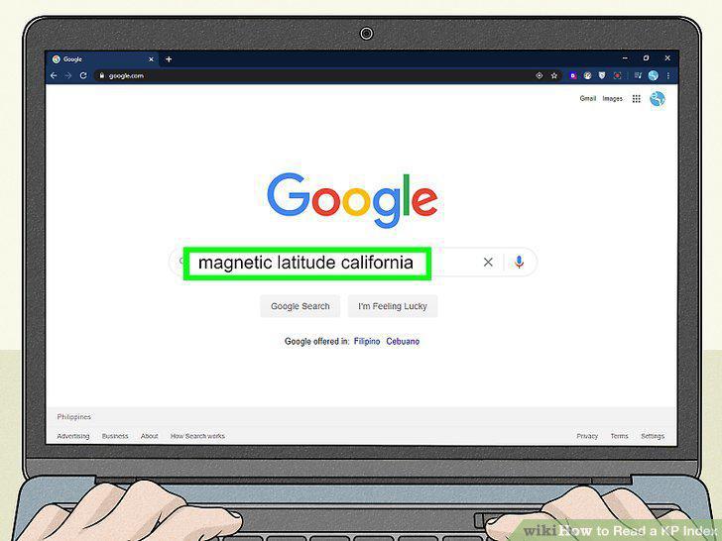Start voice search with microphone icon

(519, 262)
